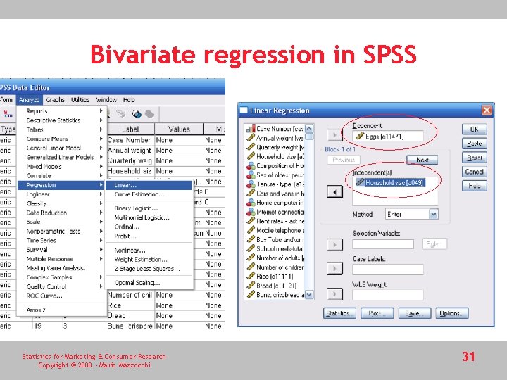
Task: Click the Next block button
Action: click(423, 160)
